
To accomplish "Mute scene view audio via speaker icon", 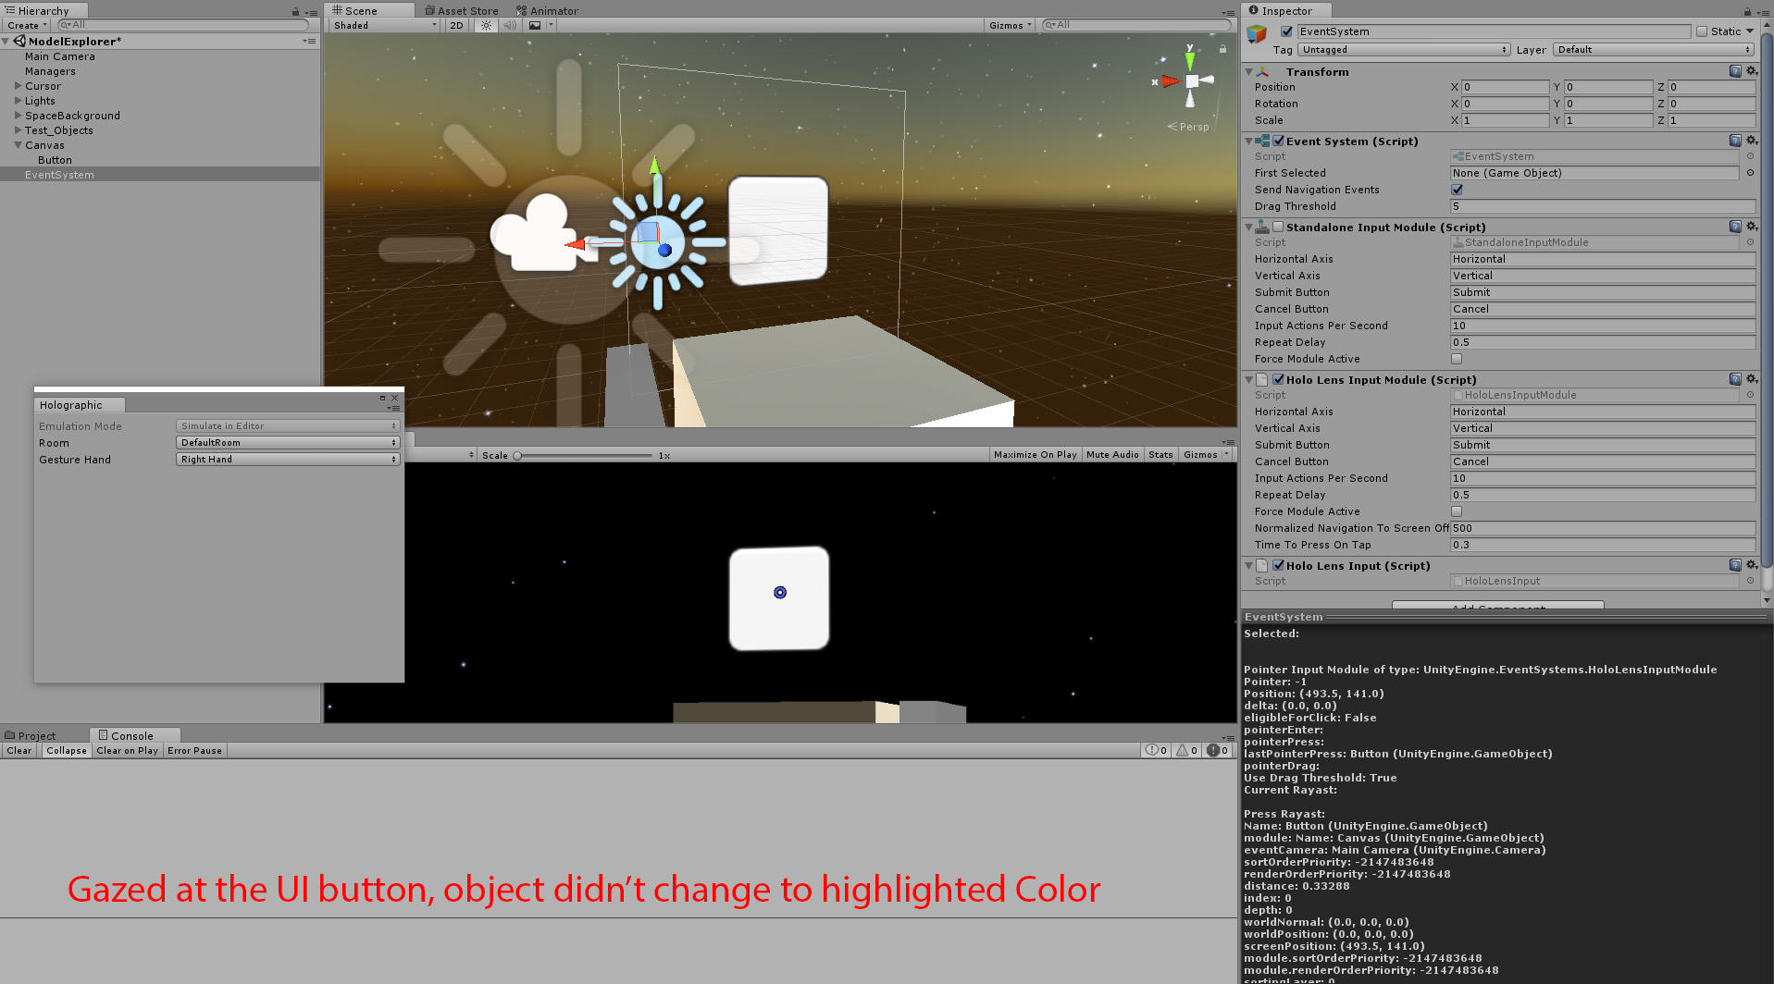I will point(509,25).
